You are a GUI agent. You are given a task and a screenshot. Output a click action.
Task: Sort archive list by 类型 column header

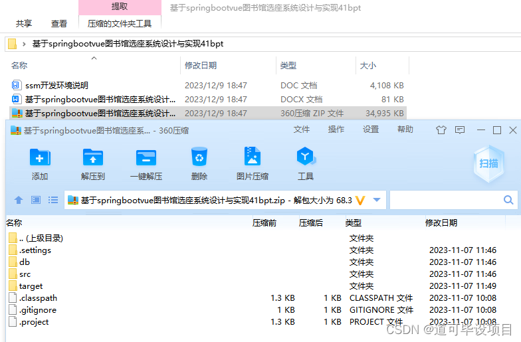click(x=354, y=223)
